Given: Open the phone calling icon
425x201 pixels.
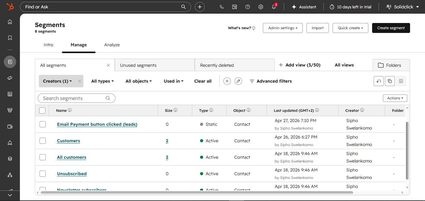Looking at the screenshot, I should tap(222, 7).
